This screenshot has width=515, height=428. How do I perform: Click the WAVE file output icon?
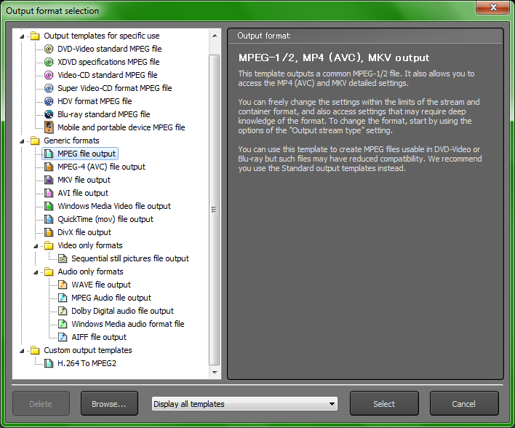click(x=63, y=285)
